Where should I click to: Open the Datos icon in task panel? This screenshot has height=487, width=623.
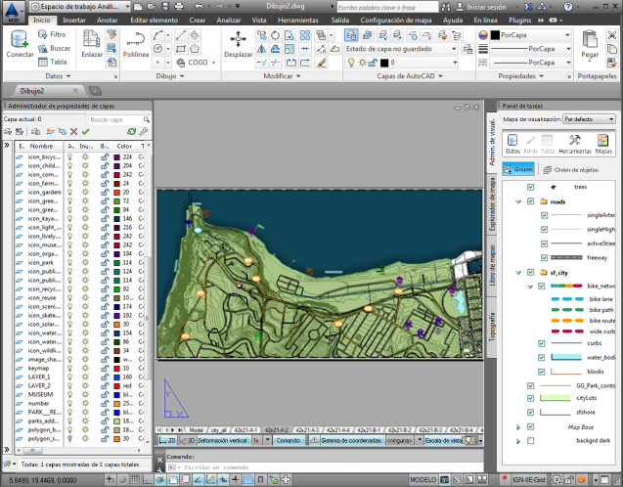(x=512, y=143)
